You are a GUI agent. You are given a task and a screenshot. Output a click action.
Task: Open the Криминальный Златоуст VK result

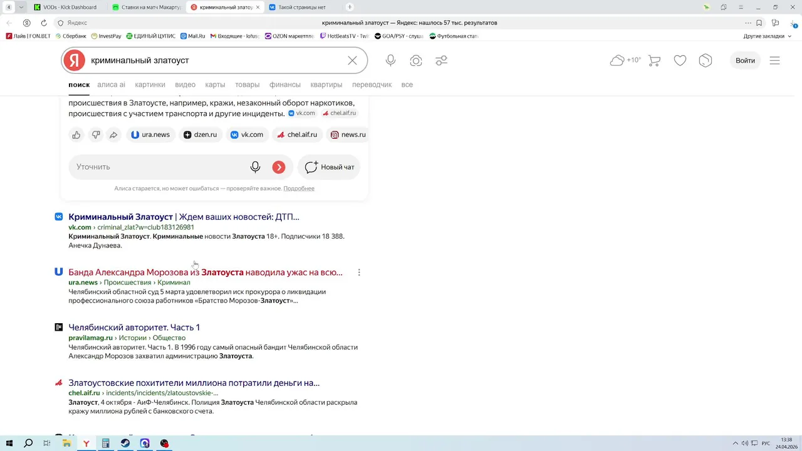point(184,217)
